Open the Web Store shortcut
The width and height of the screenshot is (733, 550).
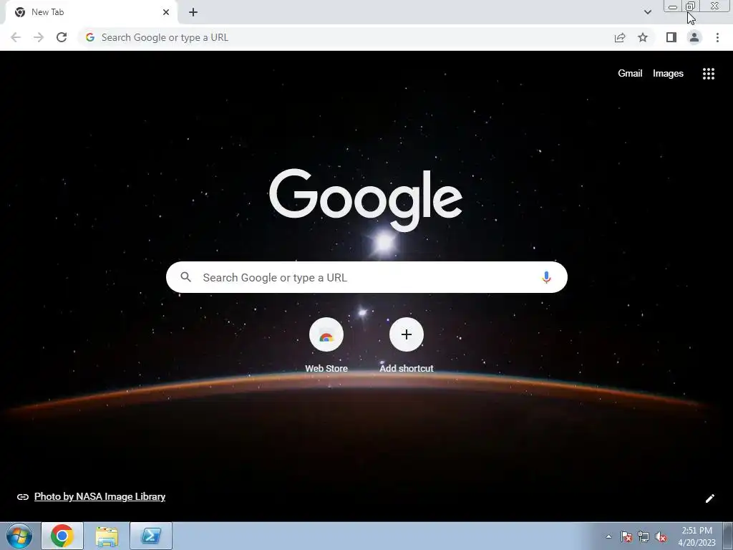(326, 345)
